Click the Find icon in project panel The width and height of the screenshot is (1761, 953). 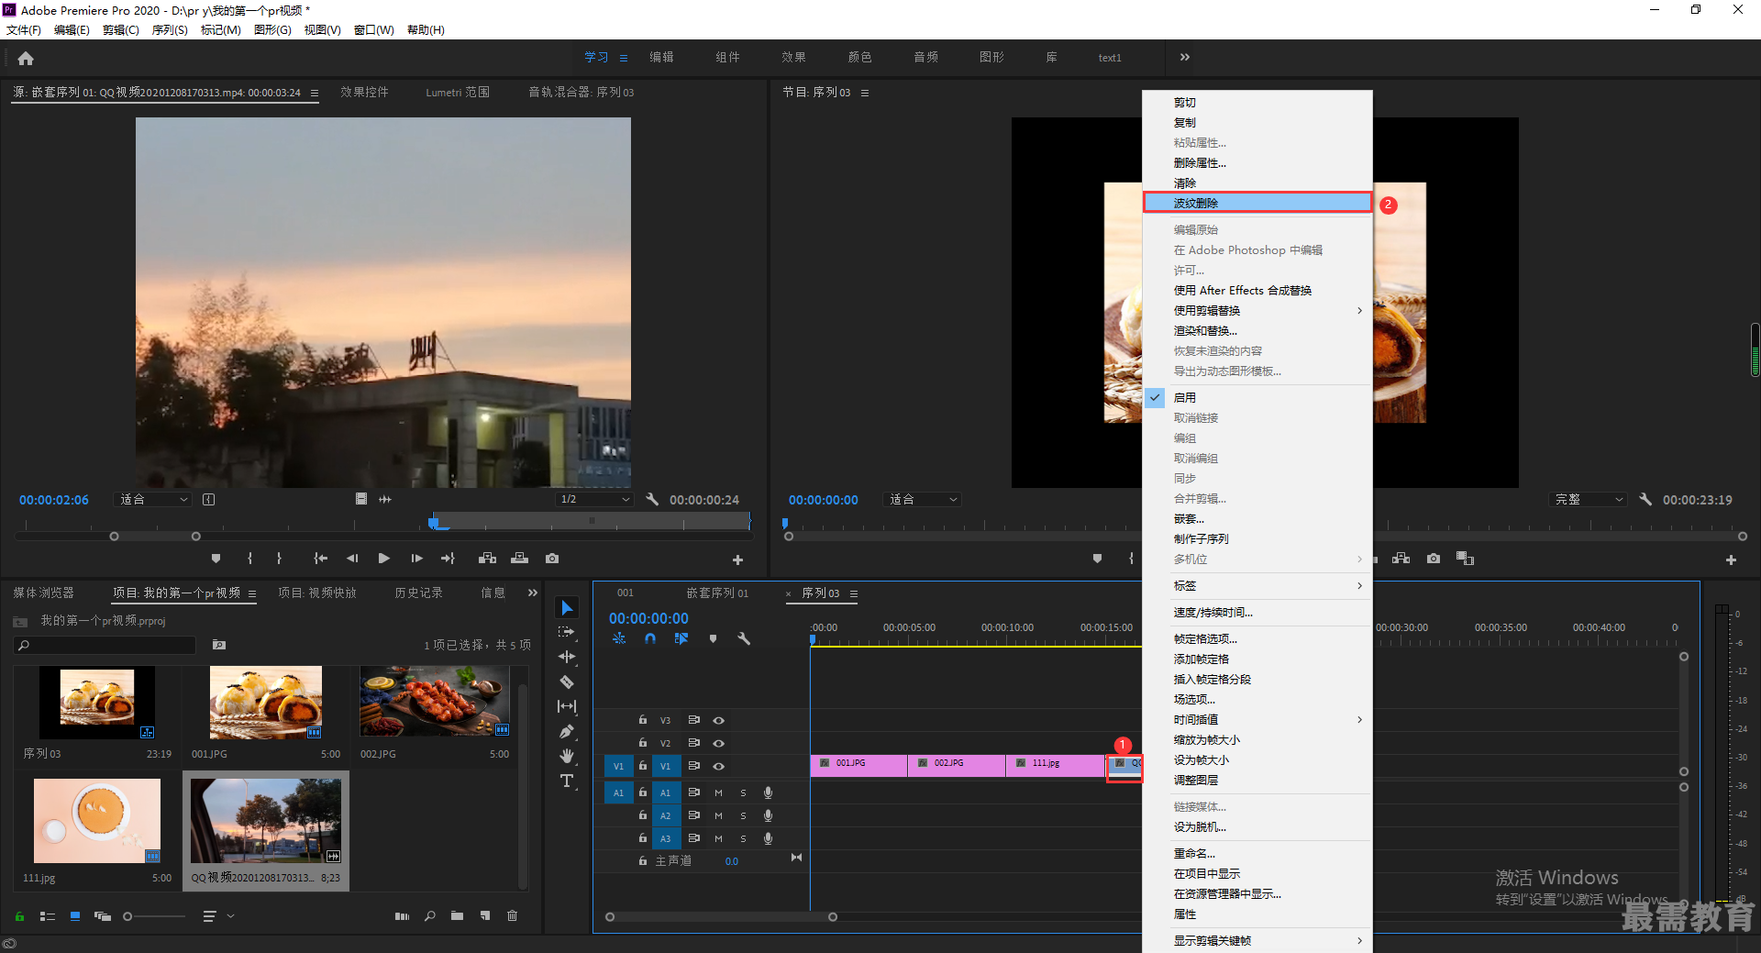pyautogui.click(x=429, y=915)
